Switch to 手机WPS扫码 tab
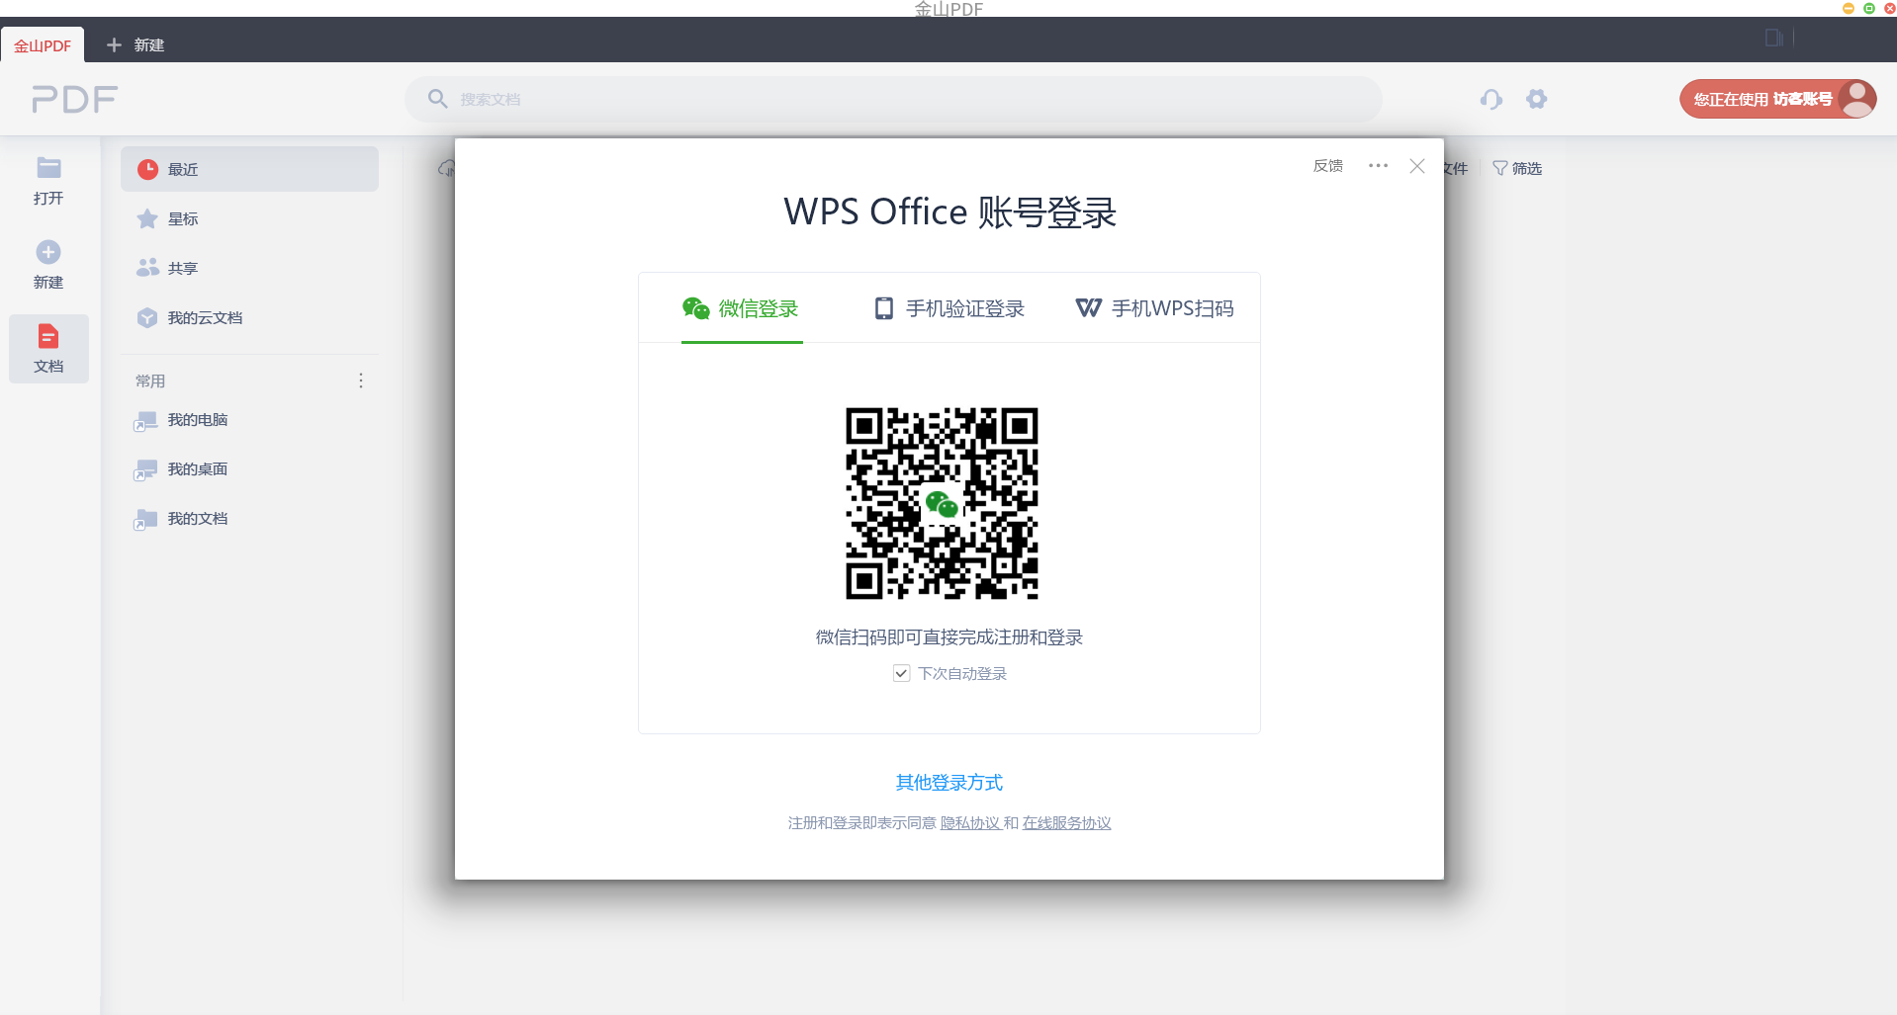The width and height of the screenshot is (1897, 1015). [x=1154, y=307]
